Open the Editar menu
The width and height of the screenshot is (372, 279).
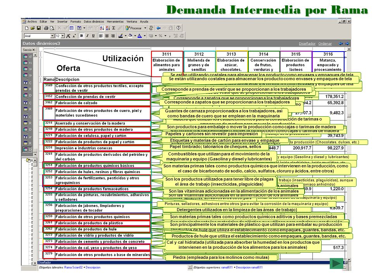pos(43,21)
